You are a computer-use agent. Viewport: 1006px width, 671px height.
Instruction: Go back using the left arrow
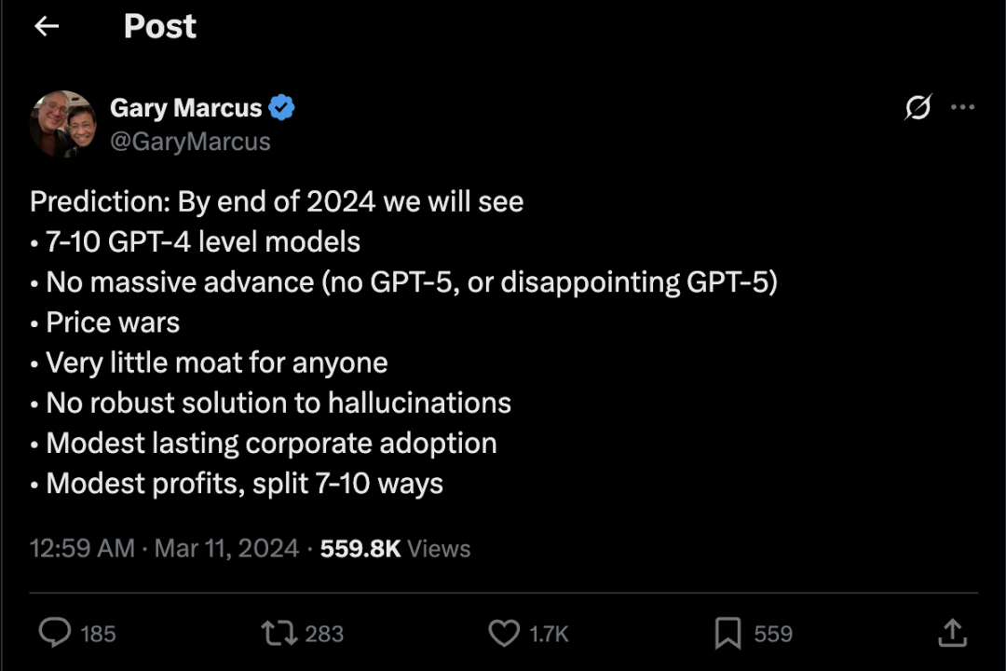(x=47, y=27)
